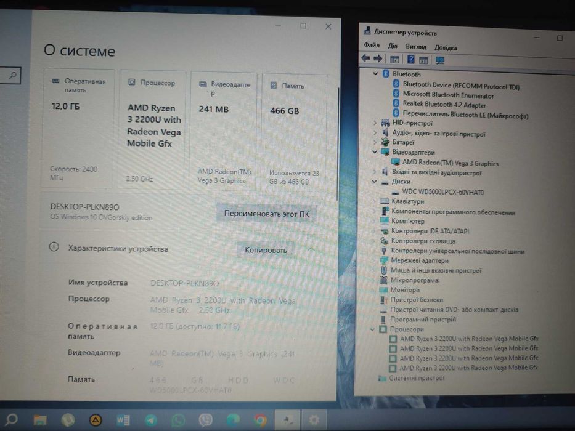Viewport: 575px width, 431px height.
Task: Click settings search magnifier icon
Action: pos(13,76)
